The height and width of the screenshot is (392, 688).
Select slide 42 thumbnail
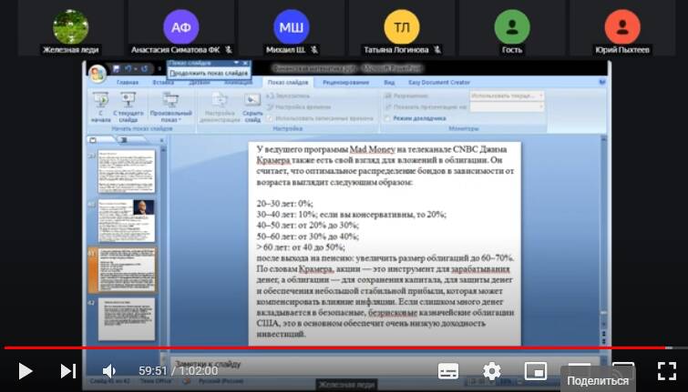[127, 319]
